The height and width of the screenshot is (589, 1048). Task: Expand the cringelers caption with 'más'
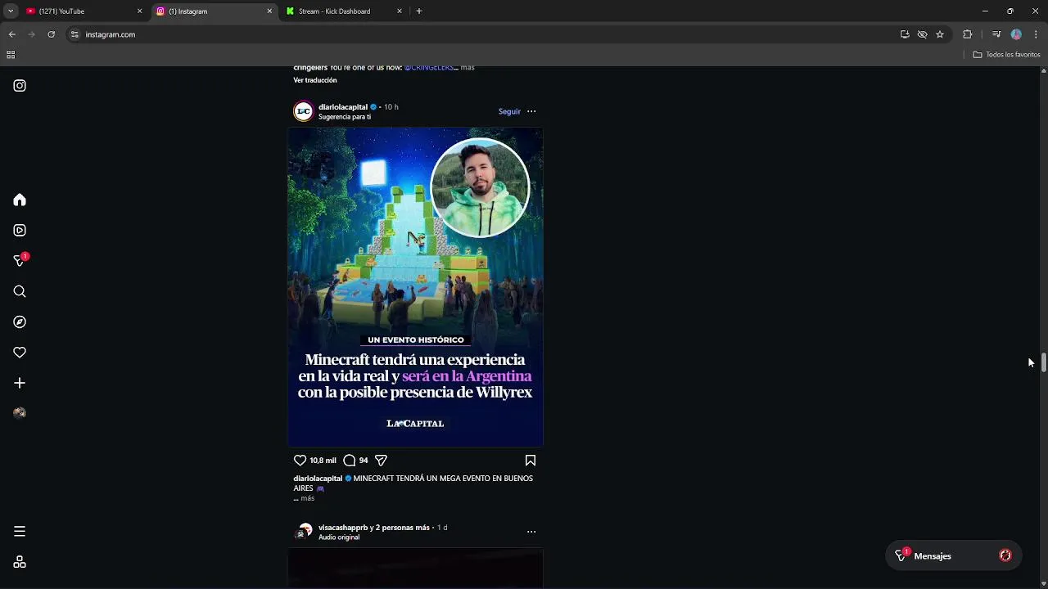[468, 68]
